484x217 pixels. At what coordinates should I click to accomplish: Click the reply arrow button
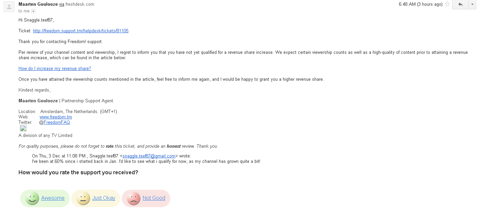coord(460,4)
